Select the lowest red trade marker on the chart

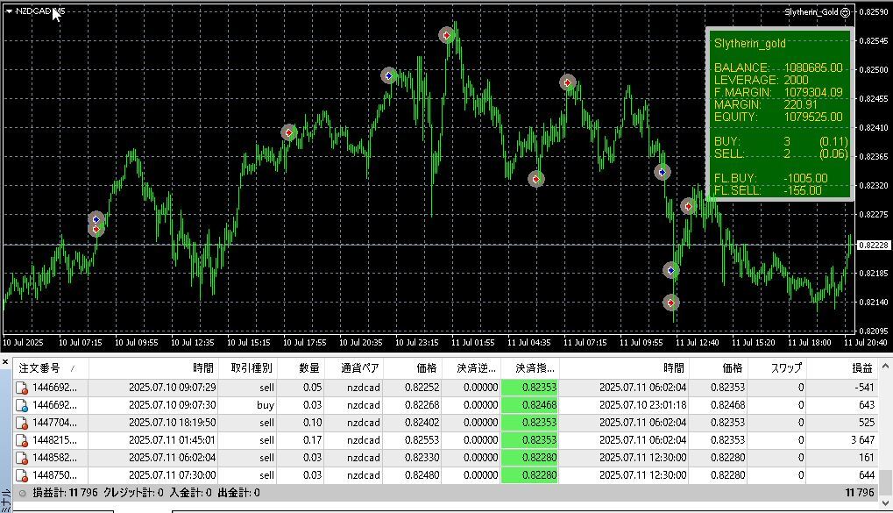[671, 303]
